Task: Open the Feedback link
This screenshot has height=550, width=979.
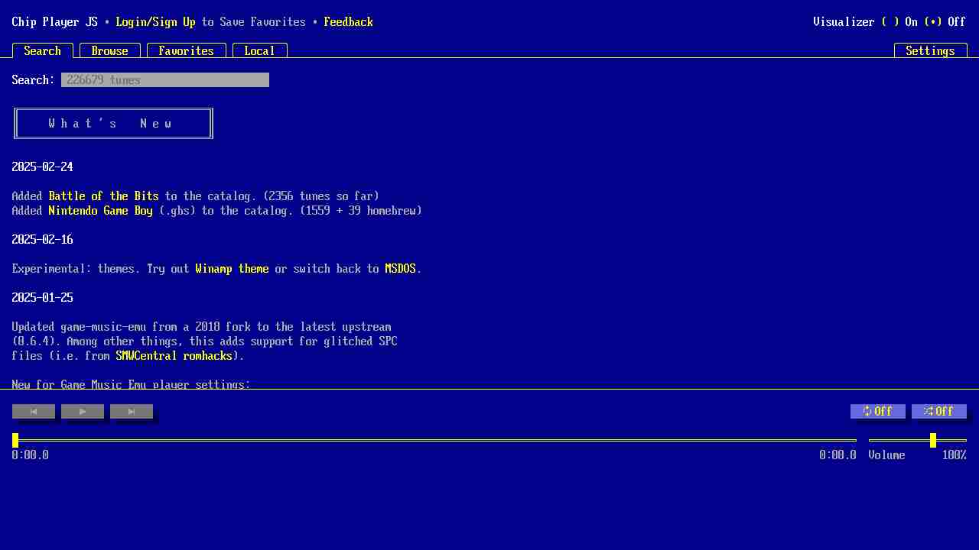Action: 349,22
